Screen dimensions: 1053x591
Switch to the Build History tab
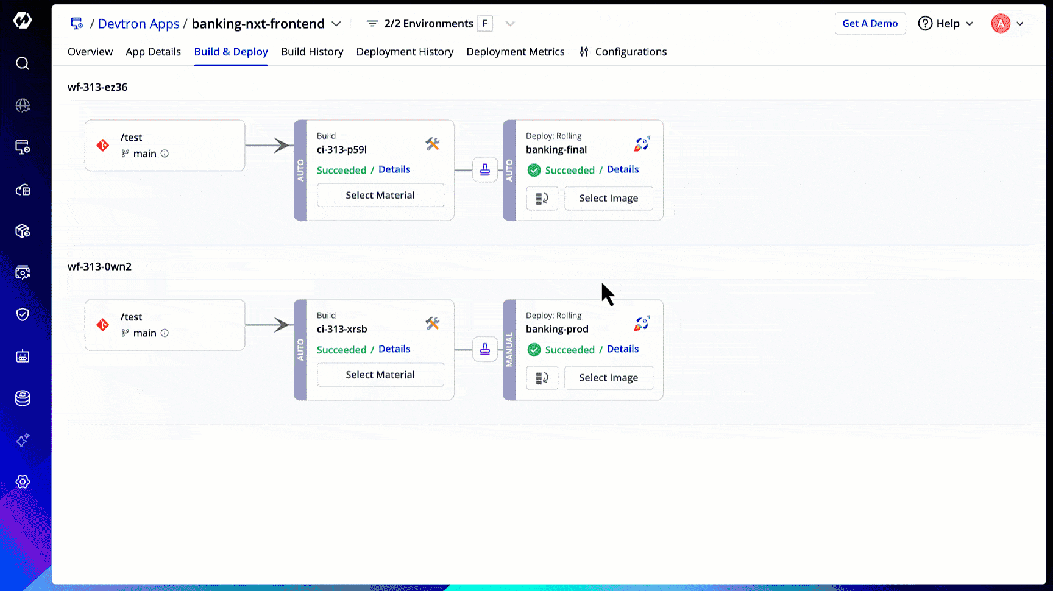point(312,52)
